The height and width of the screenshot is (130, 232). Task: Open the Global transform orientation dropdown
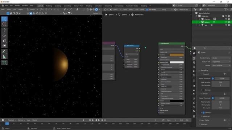coord(32,9)
